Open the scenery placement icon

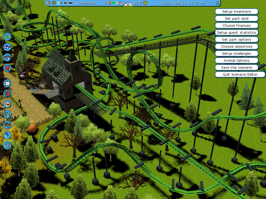7,115
